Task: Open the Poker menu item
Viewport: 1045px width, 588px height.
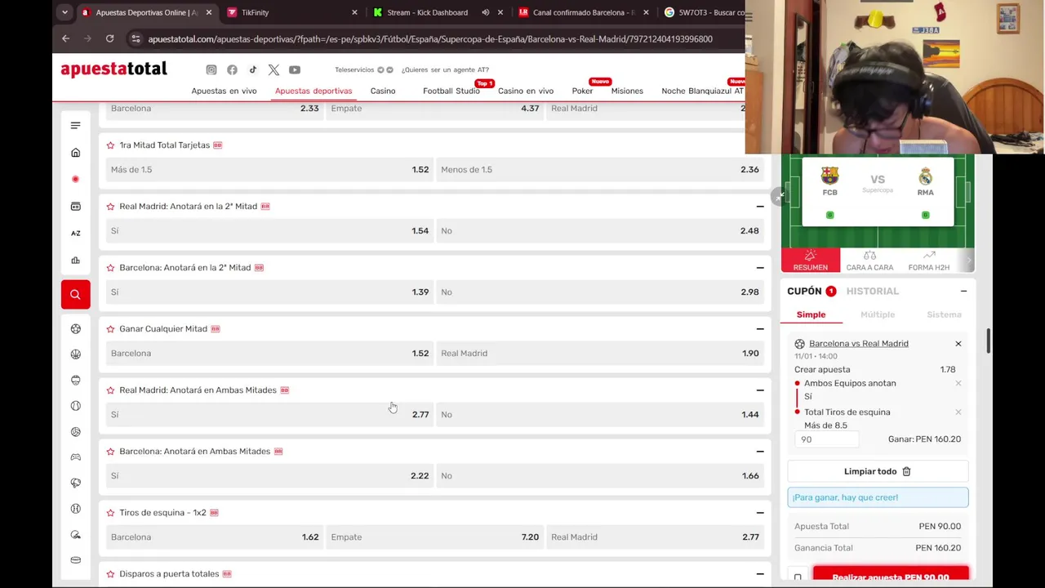Action: click(582, 91)
